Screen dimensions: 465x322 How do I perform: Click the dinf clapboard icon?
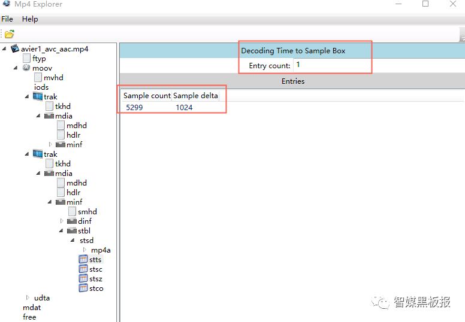tap(72, 221)
